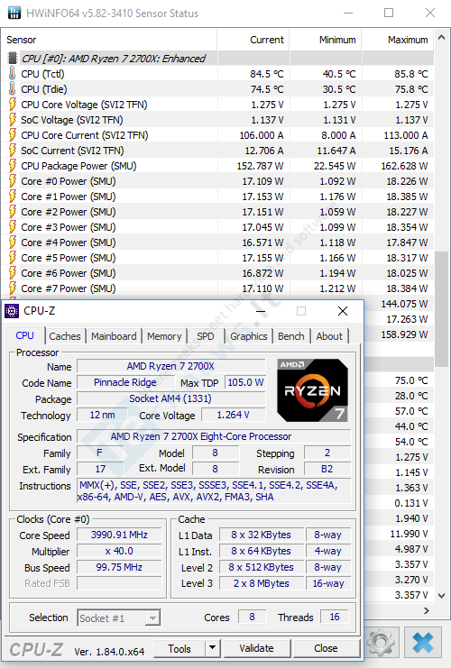Image resolution: width=451 pixels, height=668 pixels.
Task: Click the CPU-Z Close button
Action: (x=327, y=648)
